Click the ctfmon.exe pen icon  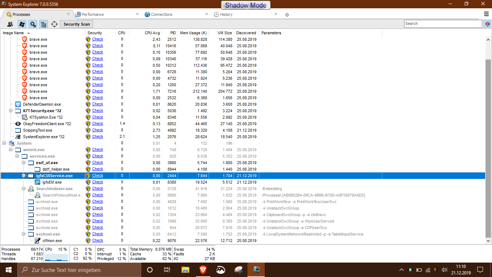tap(37, 241)
